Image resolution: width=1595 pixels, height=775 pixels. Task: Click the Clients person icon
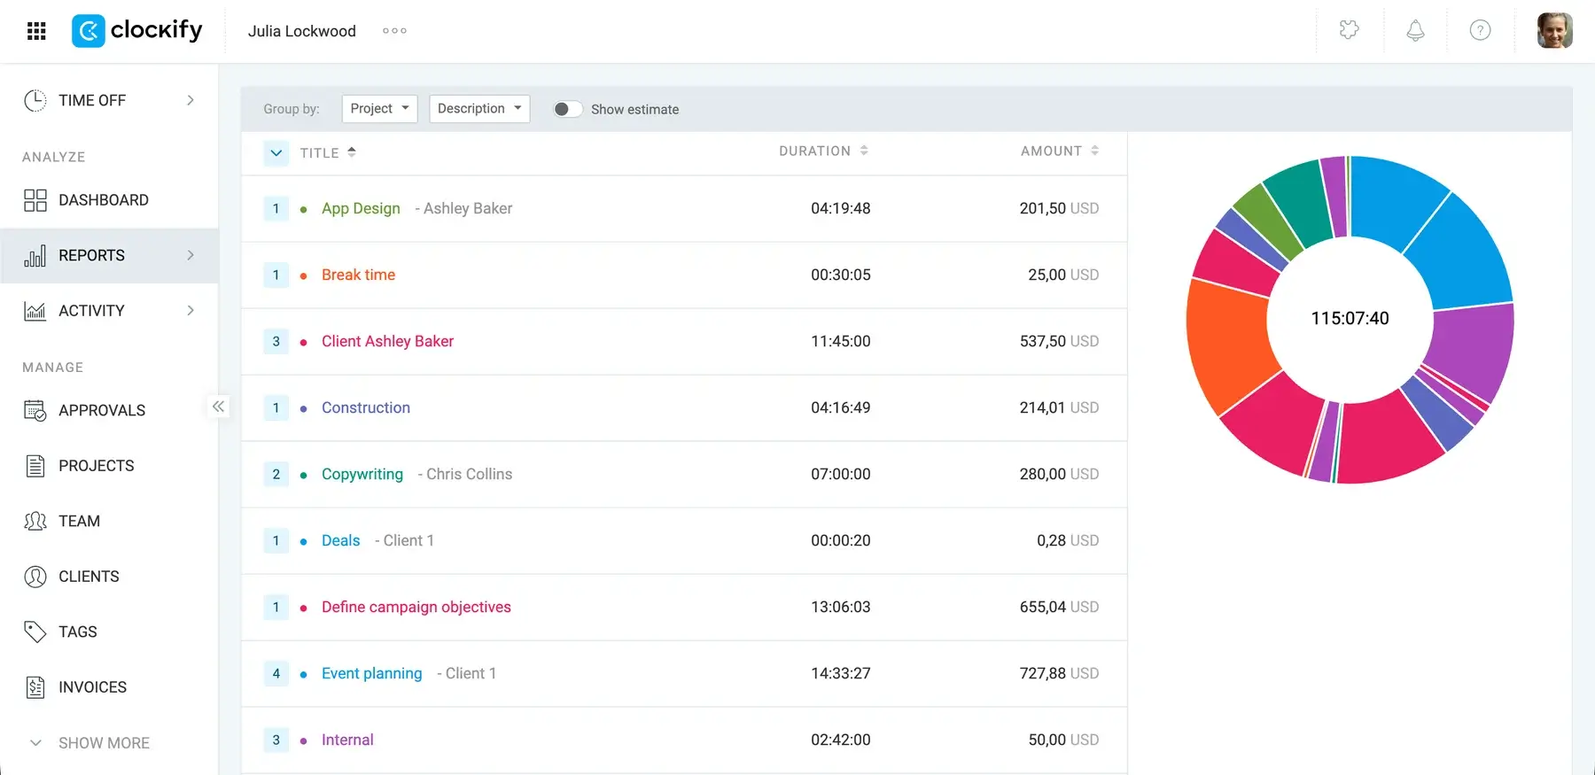click(x=35, y=577)
